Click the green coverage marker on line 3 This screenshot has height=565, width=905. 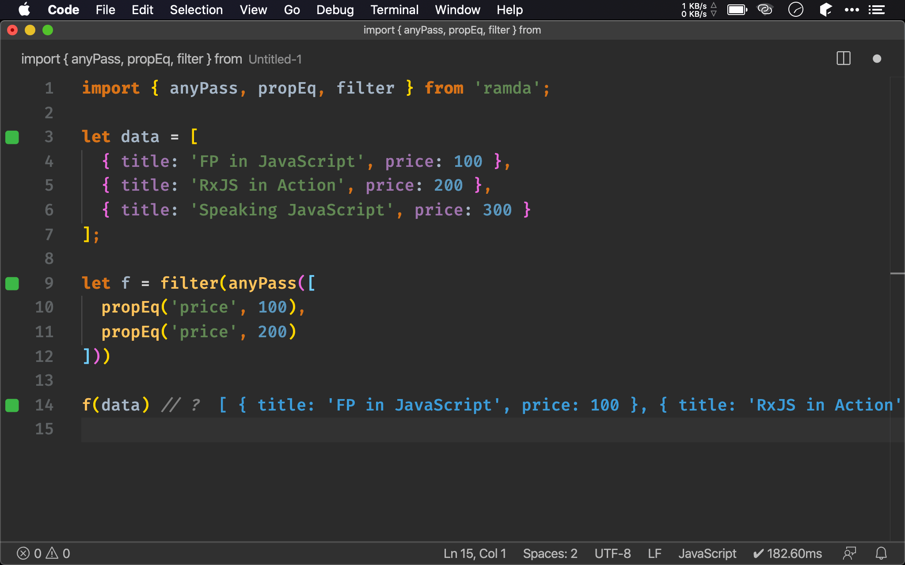tap(12, 137)
